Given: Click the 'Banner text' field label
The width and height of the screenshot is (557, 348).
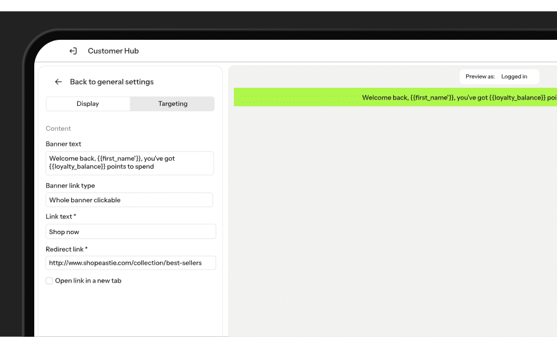Looking at the screenshot, I should click(64, 144).
